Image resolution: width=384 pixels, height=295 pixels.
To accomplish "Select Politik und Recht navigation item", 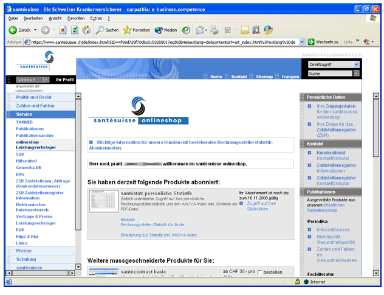I will tap(34, 97).
